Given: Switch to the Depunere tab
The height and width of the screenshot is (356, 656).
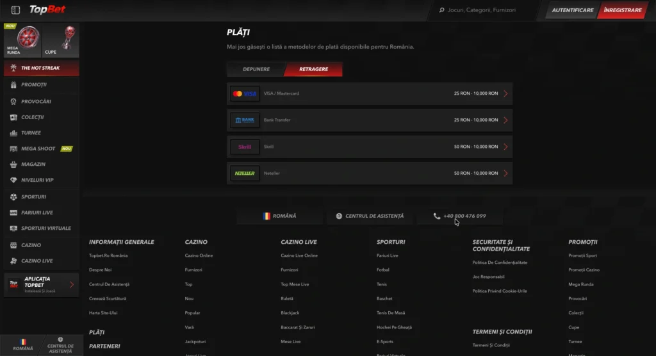Looking at the screenshot, I should pos(256,69).
